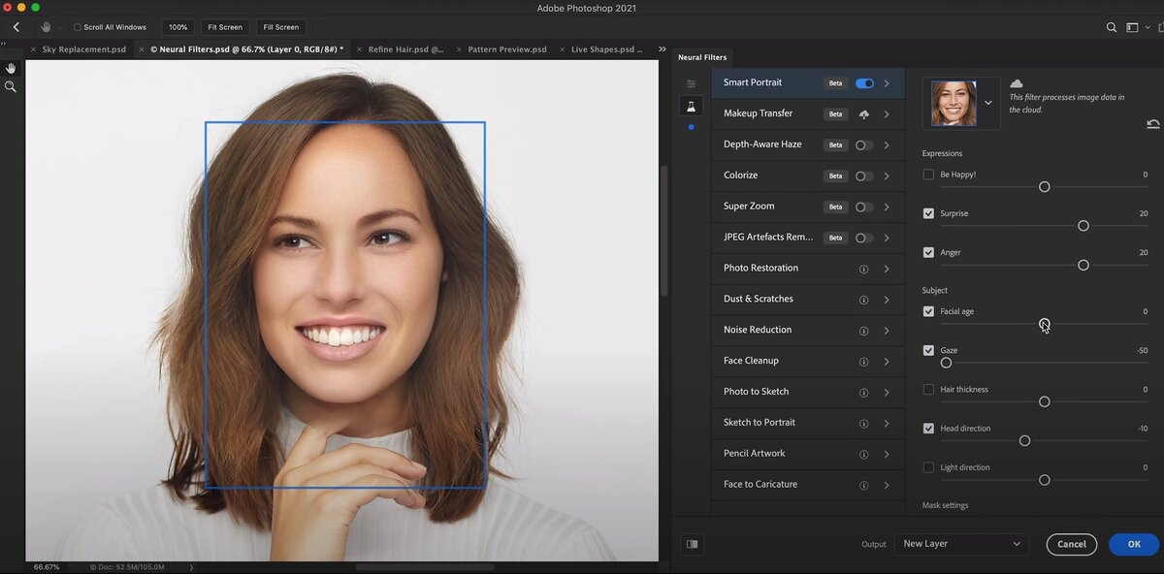The image size is (1164, 574).
Task: Open the Output New Layer dropdown
Action: [960, 544]
